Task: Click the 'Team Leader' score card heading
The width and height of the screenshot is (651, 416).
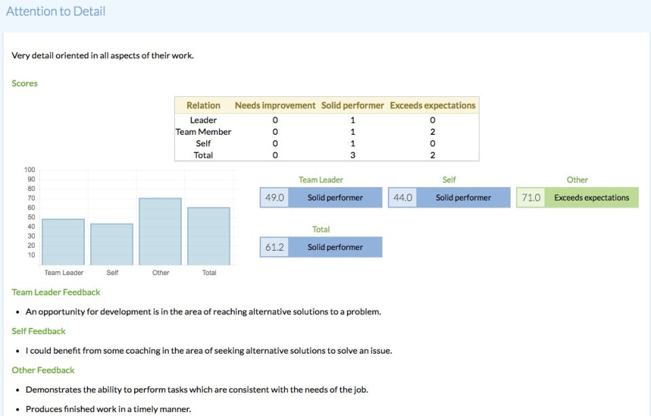Action: click(321, 180)
